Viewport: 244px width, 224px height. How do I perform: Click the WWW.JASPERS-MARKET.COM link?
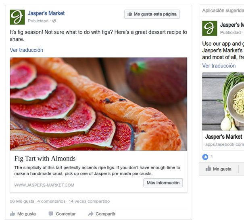[x=44, y=185]
